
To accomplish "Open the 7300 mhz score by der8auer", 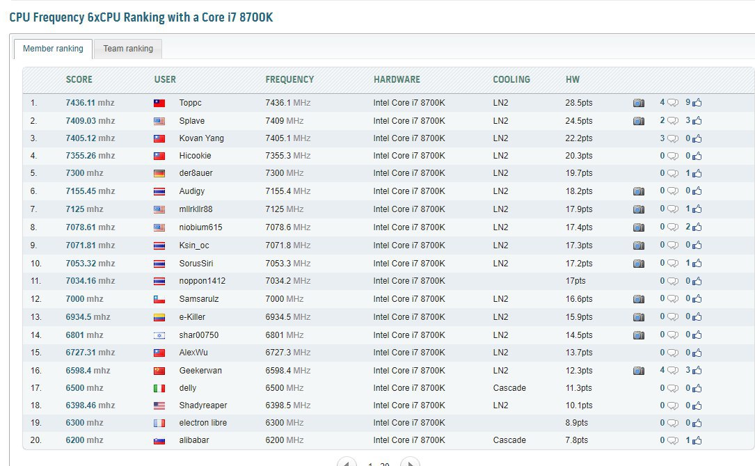I will [84, 172].
